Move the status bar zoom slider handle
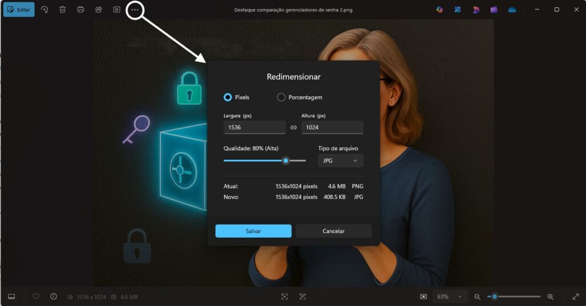This screenshot has width=586, height=306. pyautogui.click(x=494, y=297)
